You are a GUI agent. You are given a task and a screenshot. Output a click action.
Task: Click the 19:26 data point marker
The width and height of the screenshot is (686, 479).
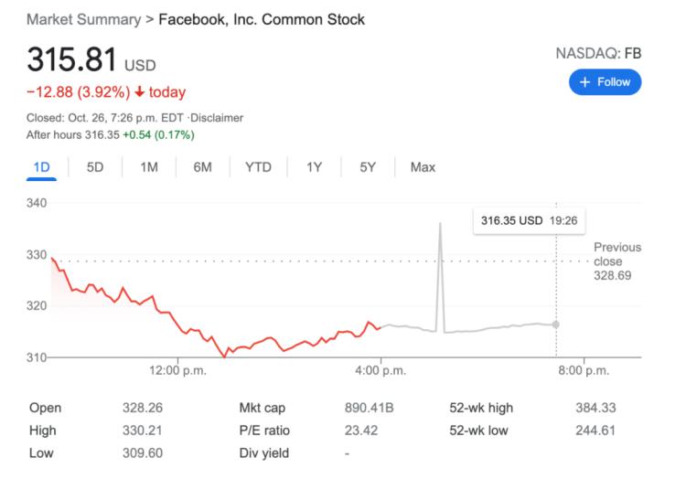(x=556, y=325)
